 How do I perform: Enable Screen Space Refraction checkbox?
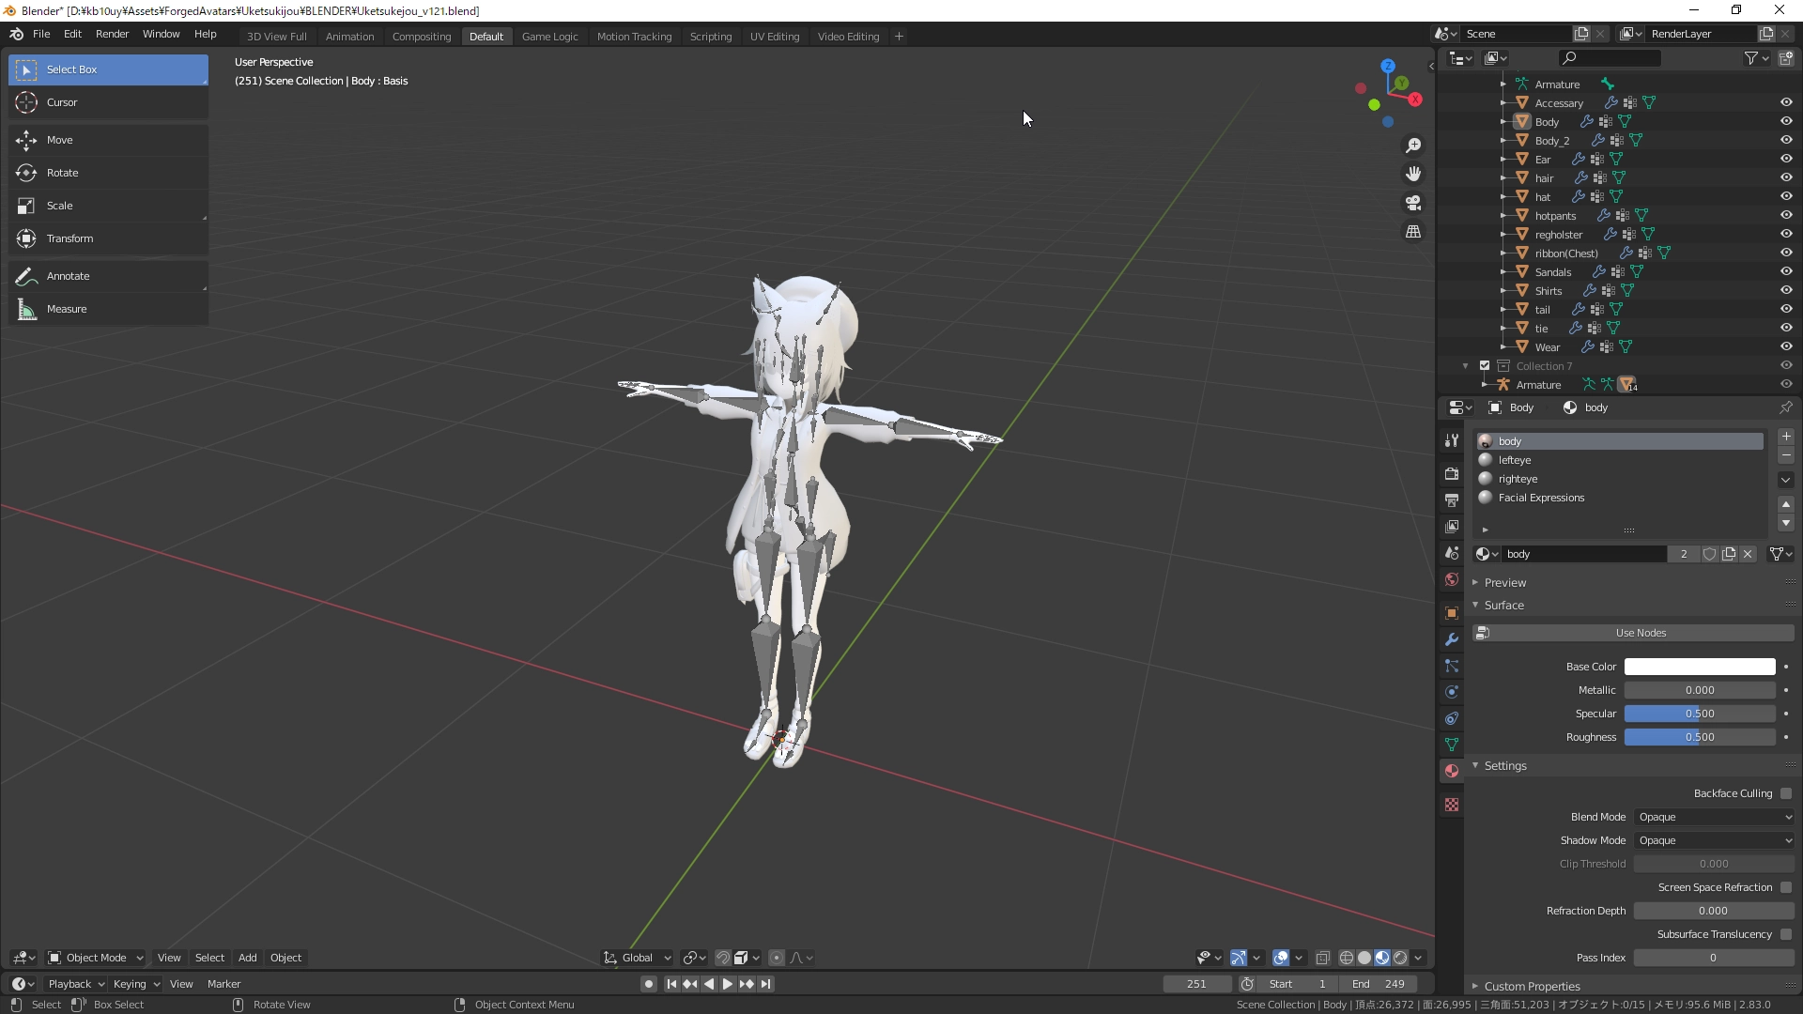pos(1786,887)
